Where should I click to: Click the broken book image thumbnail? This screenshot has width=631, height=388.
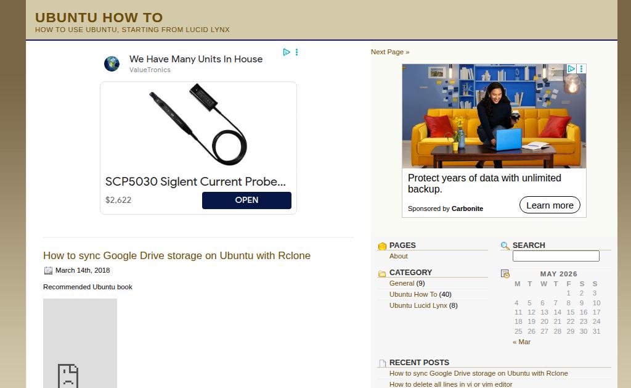coord(80,343)
